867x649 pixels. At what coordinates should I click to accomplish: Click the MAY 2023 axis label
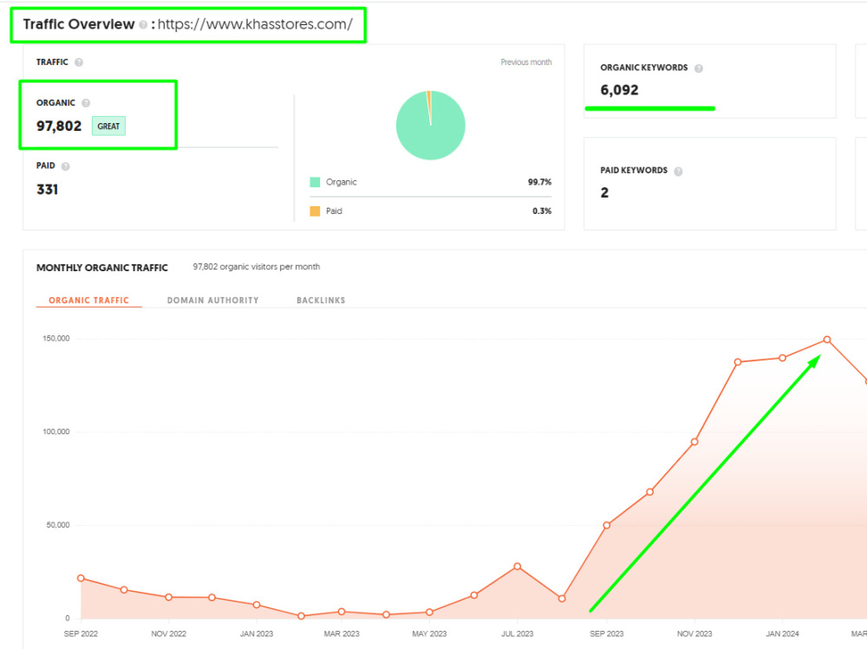430,633
